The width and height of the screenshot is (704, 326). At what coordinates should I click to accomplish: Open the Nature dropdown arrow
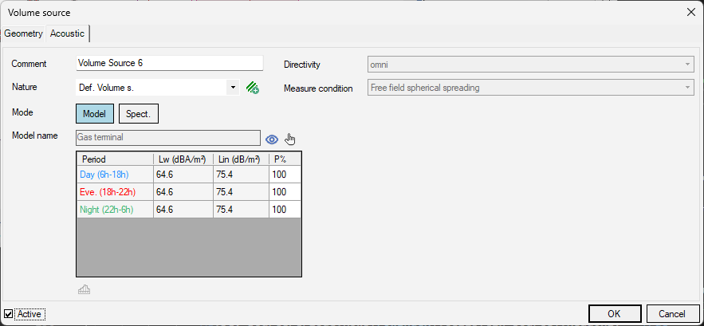[x=233, y=87]
